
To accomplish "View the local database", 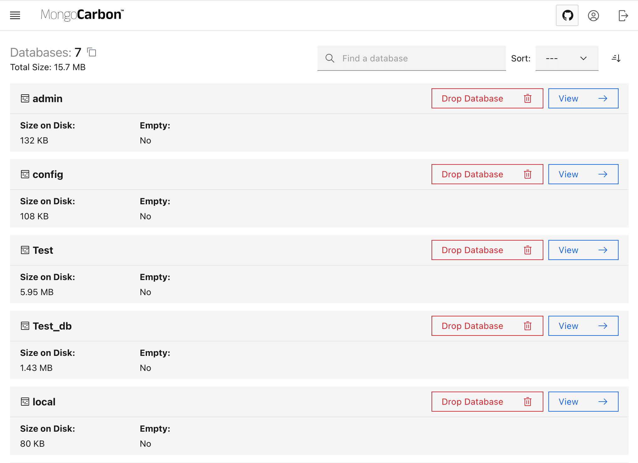I will tap(583, 402).
